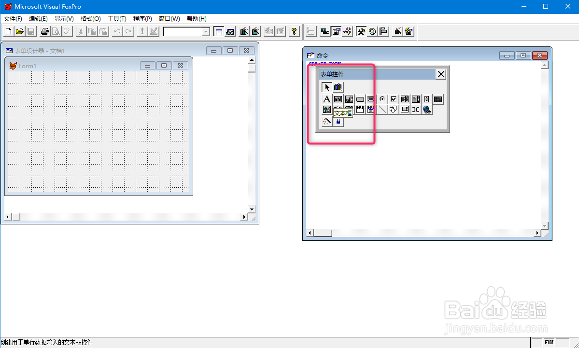Open the 文件(F) menu
579x348 pixels.
13,18
